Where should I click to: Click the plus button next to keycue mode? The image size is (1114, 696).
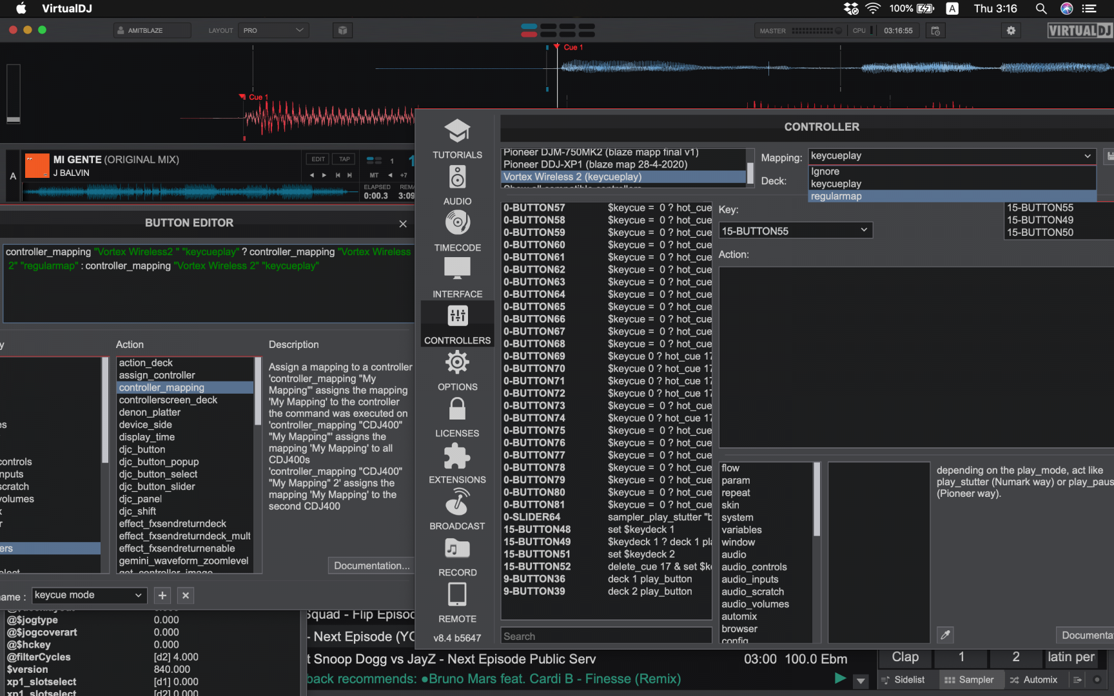(x=162, y=595)
